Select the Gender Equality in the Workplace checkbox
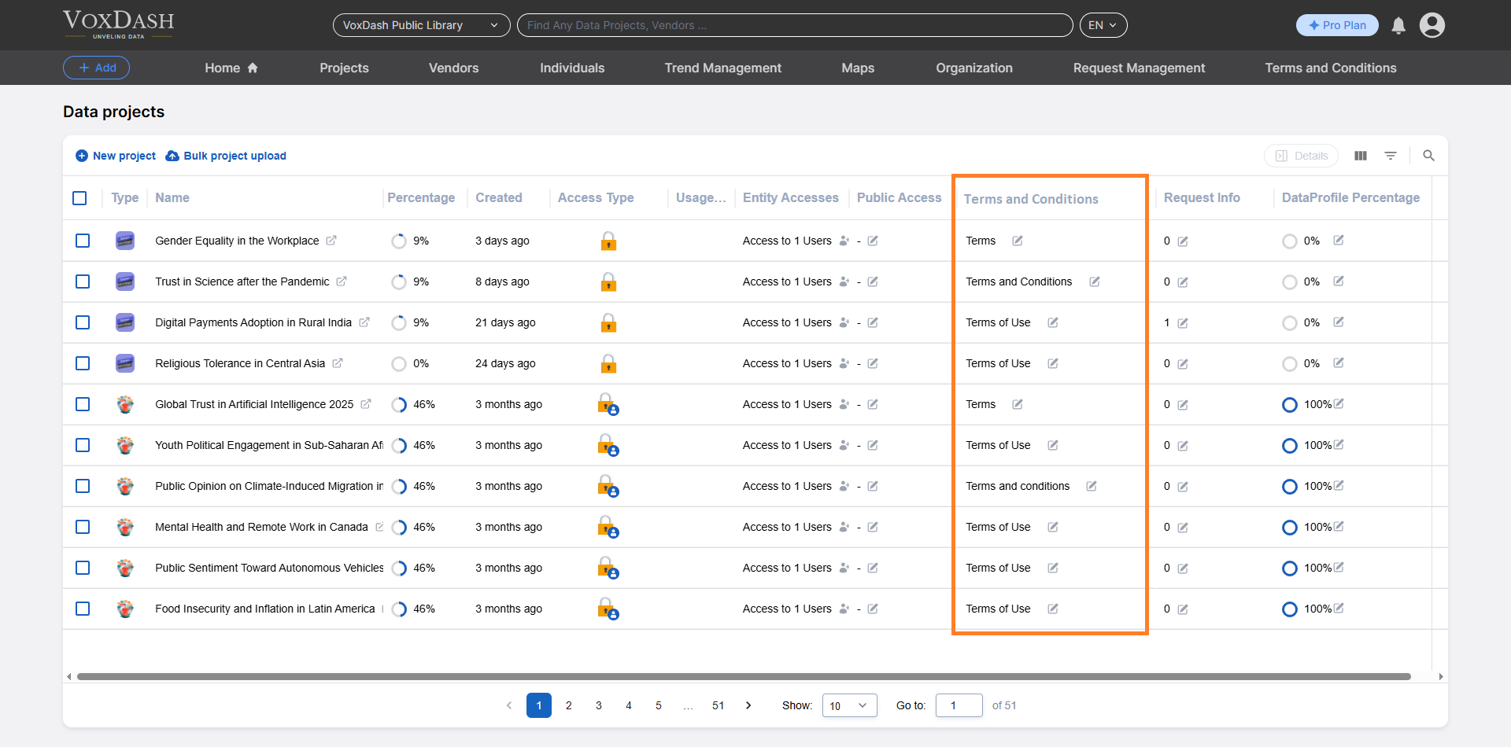This screenshot has height=747, width=1511. (83, 241)
